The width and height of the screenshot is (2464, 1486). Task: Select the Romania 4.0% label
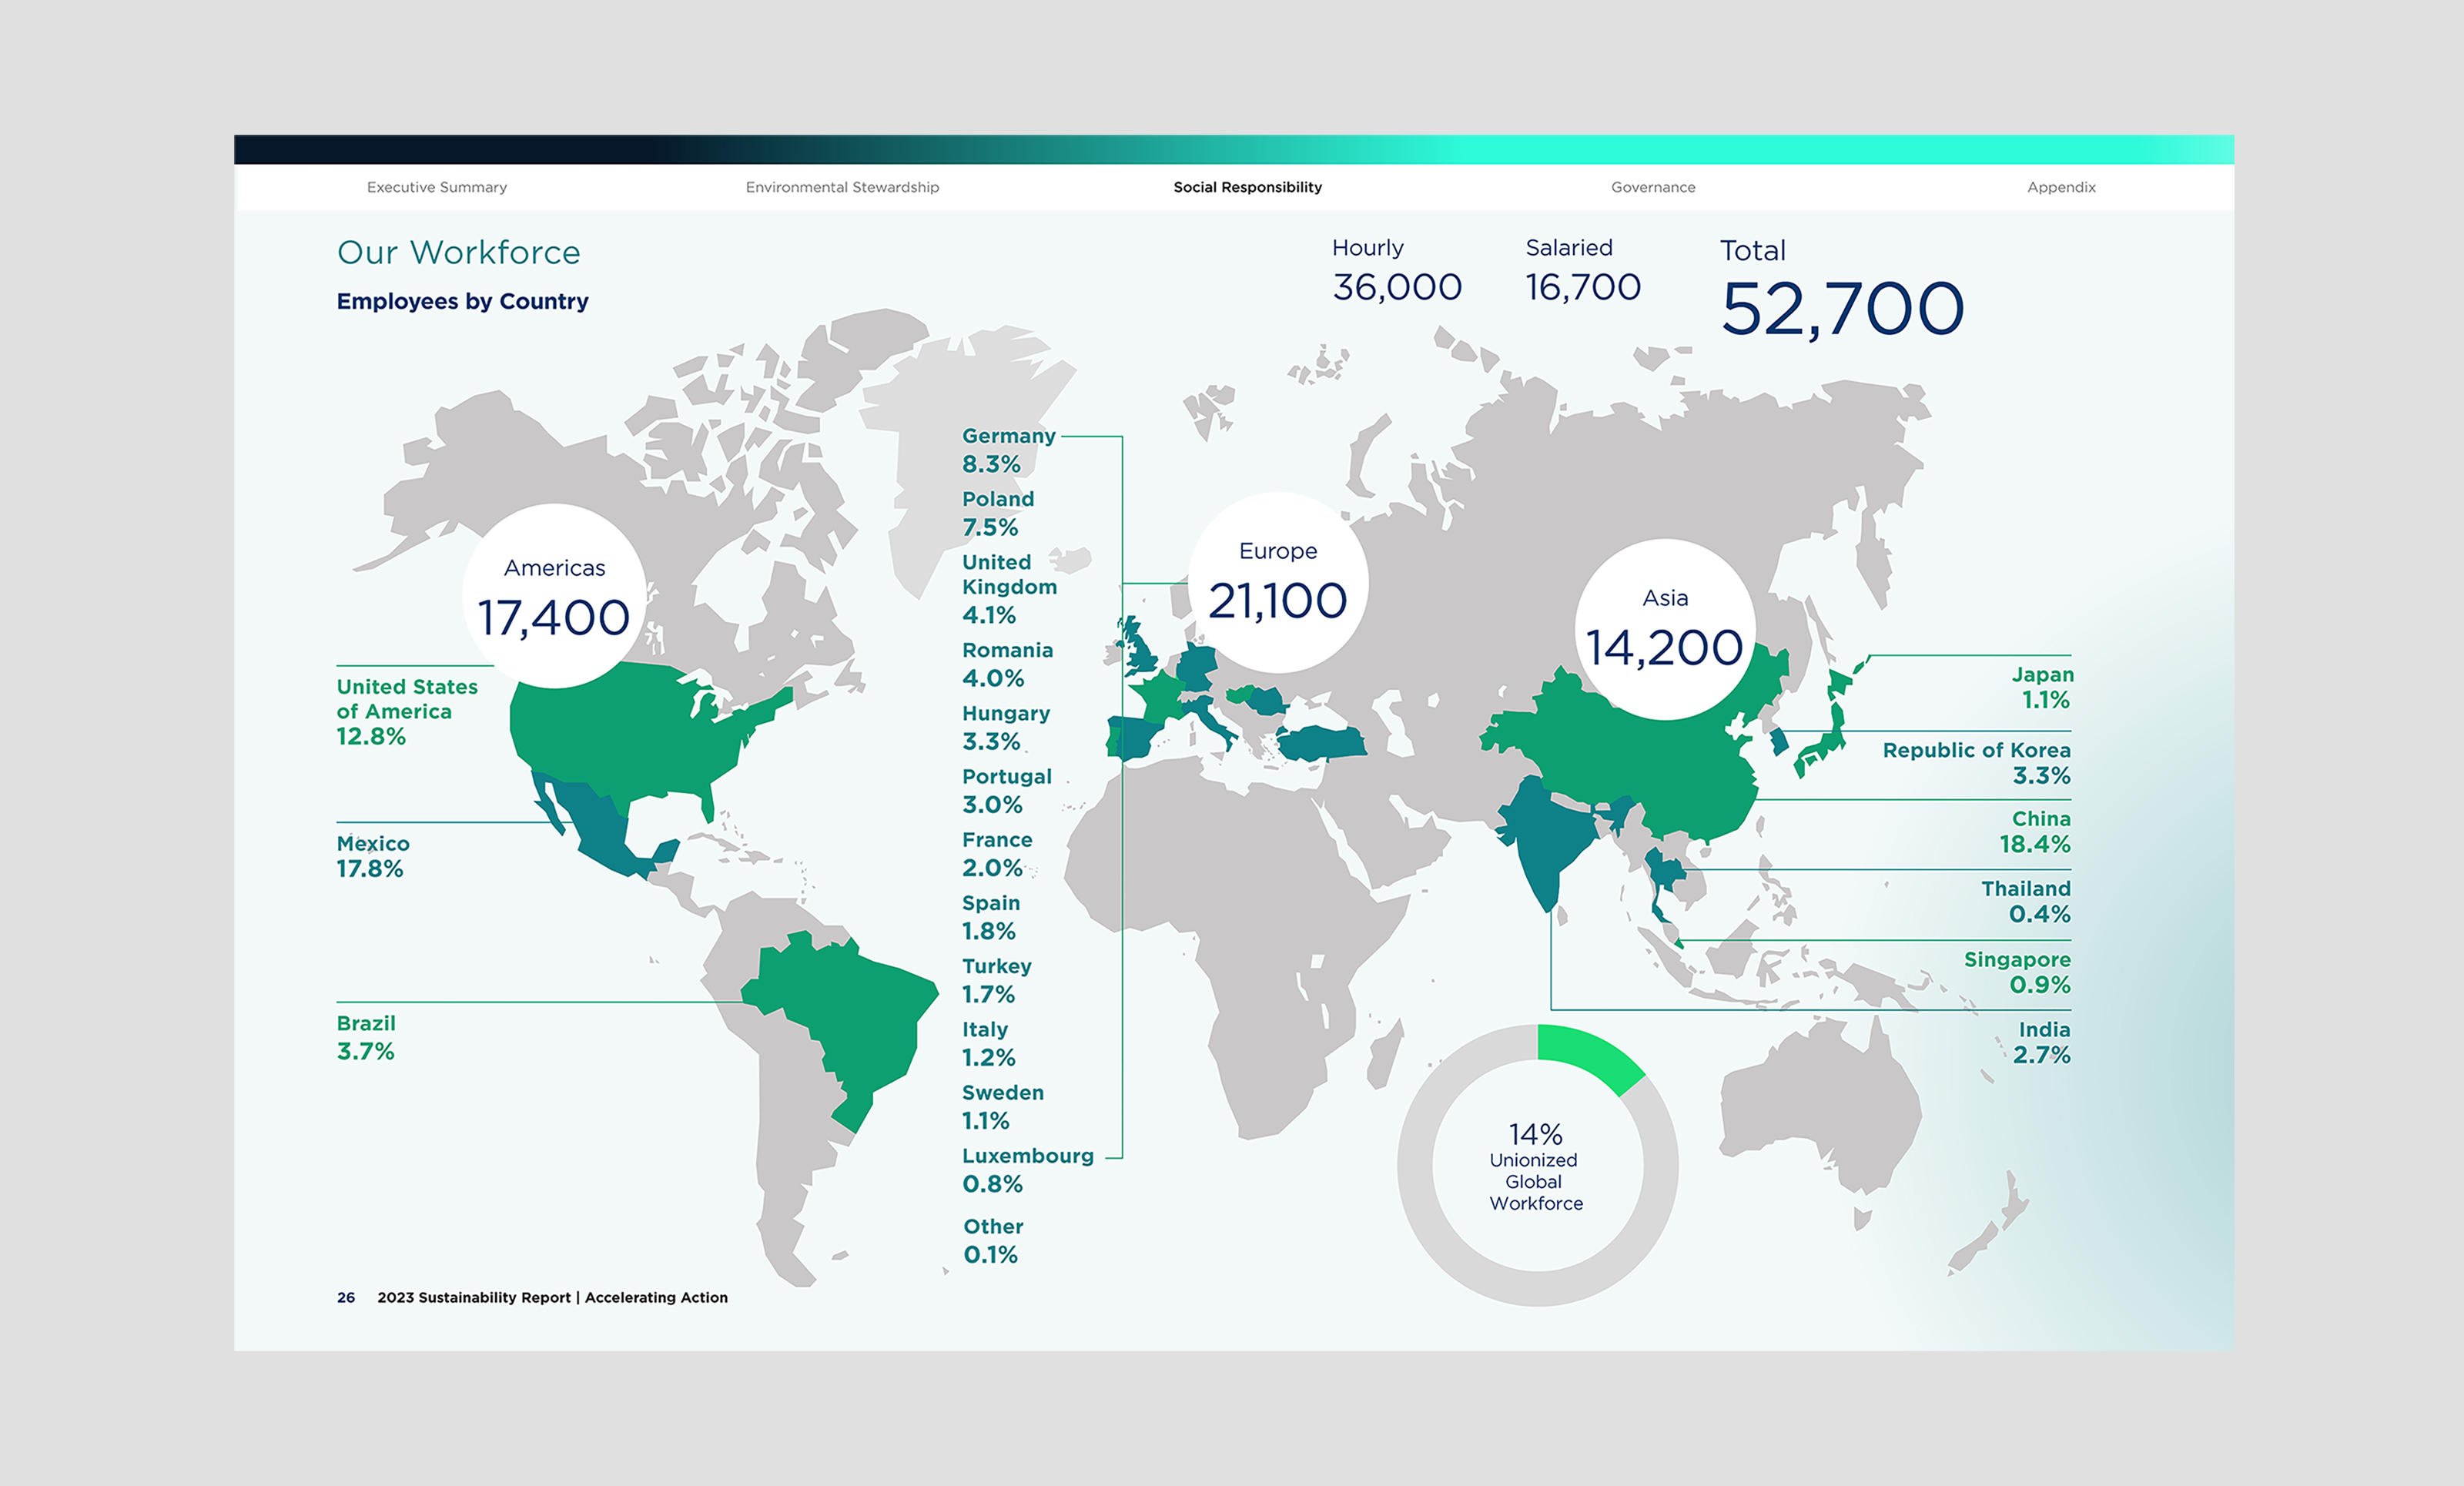click(x=1007, y=664)
